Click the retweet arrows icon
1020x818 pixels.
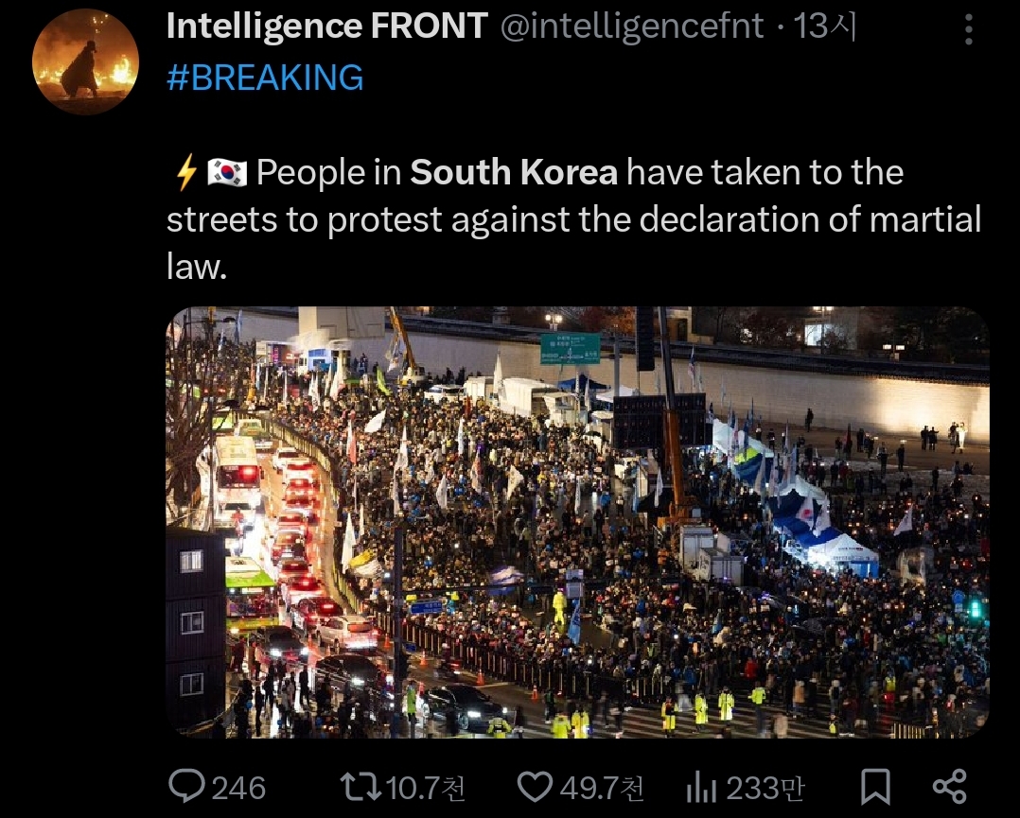pos(361,787)
